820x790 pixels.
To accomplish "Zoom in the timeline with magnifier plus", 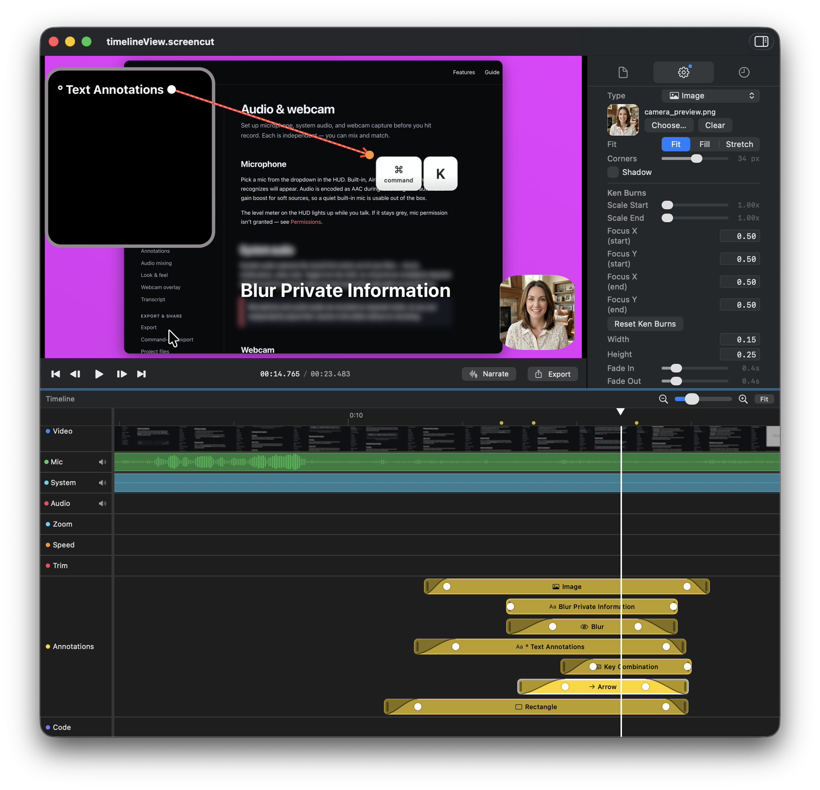I will click(743, 399).
